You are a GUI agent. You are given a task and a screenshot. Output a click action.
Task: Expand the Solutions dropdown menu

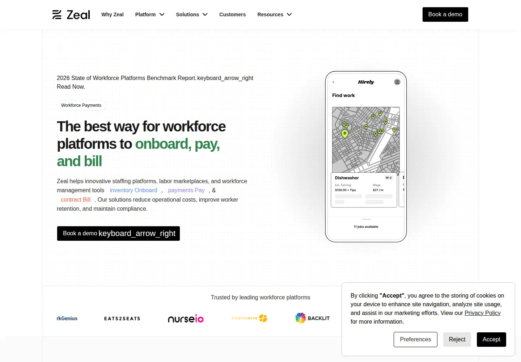(x=192, y=14)
